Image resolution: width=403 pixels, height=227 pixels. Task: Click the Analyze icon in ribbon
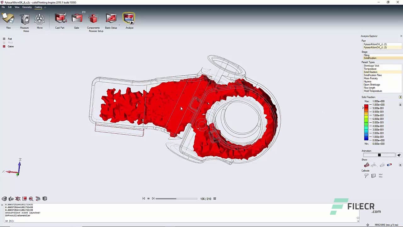[129, 19]
